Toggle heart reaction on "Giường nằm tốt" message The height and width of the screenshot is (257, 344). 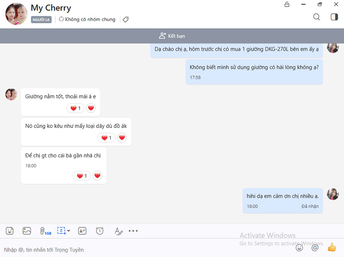pos(91,108)
